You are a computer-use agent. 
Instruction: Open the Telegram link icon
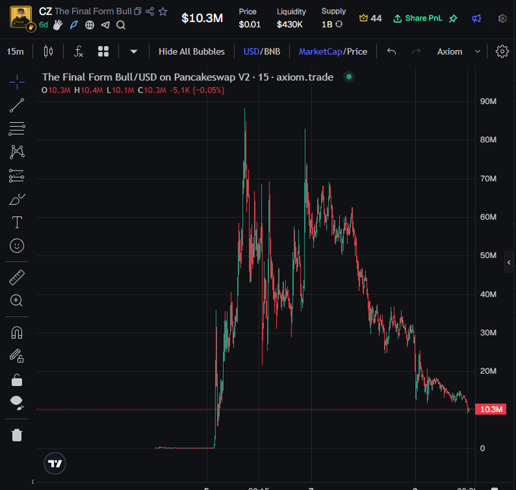105,25
